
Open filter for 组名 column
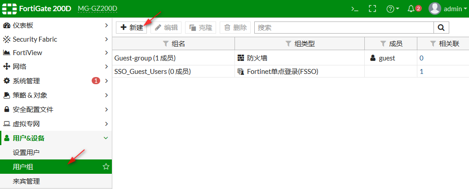[166, 44]
